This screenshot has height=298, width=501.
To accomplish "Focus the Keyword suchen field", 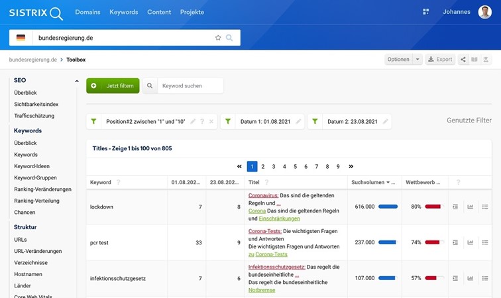I will (x=190, y=85).
